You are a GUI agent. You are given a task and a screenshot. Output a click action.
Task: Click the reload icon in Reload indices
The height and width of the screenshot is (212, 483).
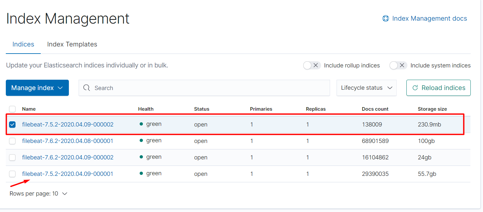[x=415, y=88]
